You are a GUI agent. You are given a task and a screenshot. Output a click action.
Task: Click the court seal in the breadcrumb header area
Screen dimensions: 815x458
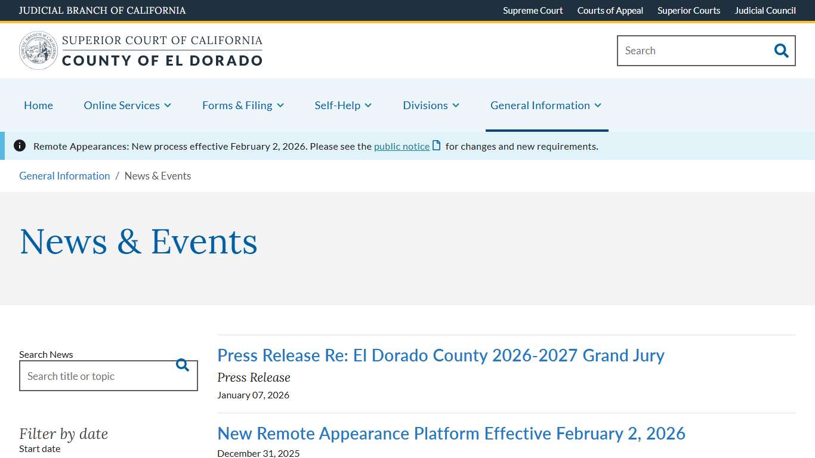tap(38, 50)
